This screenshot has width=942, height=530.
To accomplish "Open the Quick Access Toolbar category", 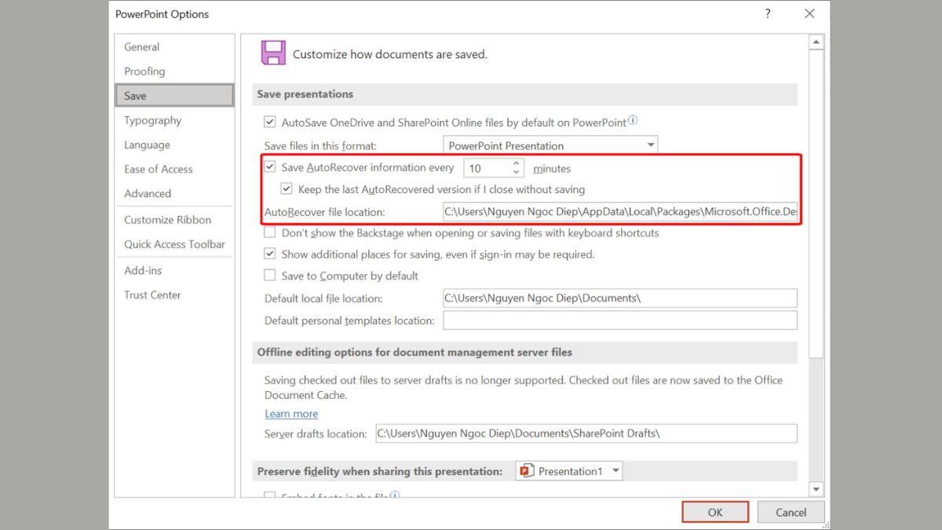I will [x=174, y=244].
